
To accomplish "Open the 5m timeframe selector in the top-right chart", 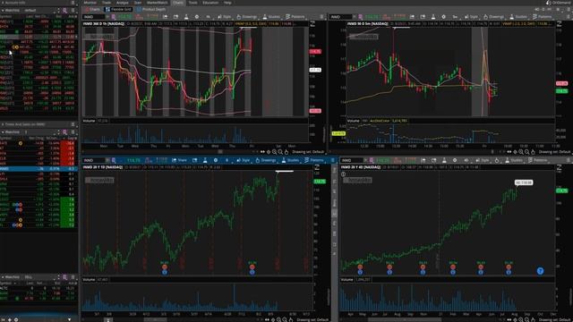I will pos(455,17).
